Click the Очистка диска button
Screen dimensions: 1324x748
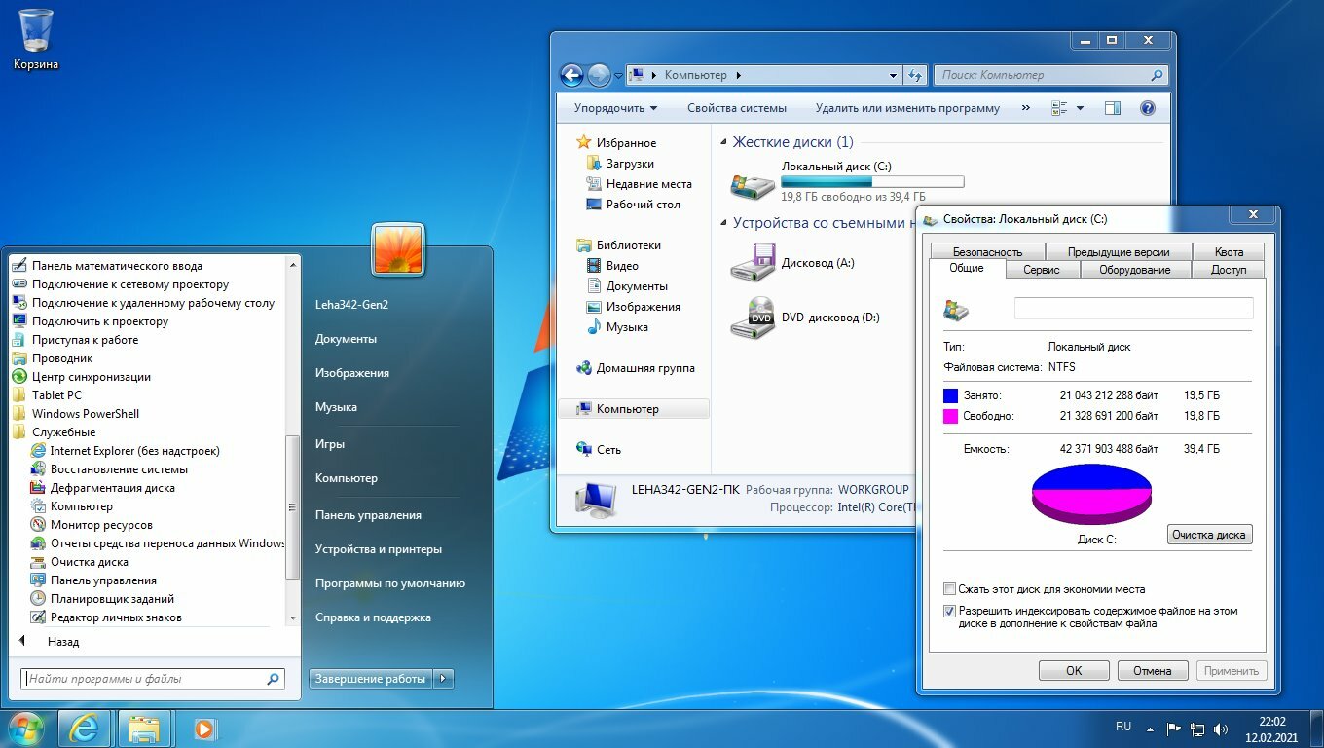(x=1208, y=535)
